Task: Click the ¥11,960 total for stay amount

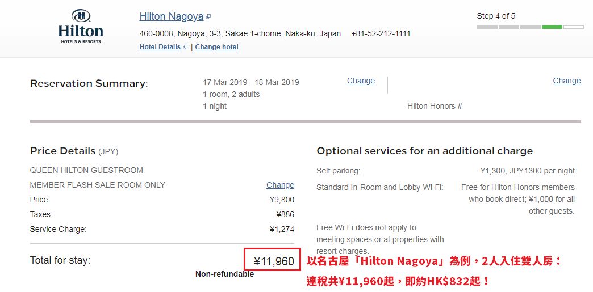Action: [274, 261]
